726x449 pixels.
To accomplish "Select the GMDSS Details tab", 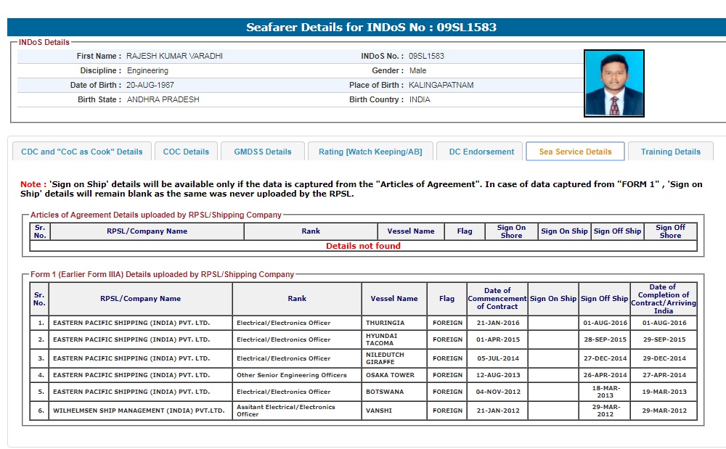I will pyautogui.click(x=263, y=152).
